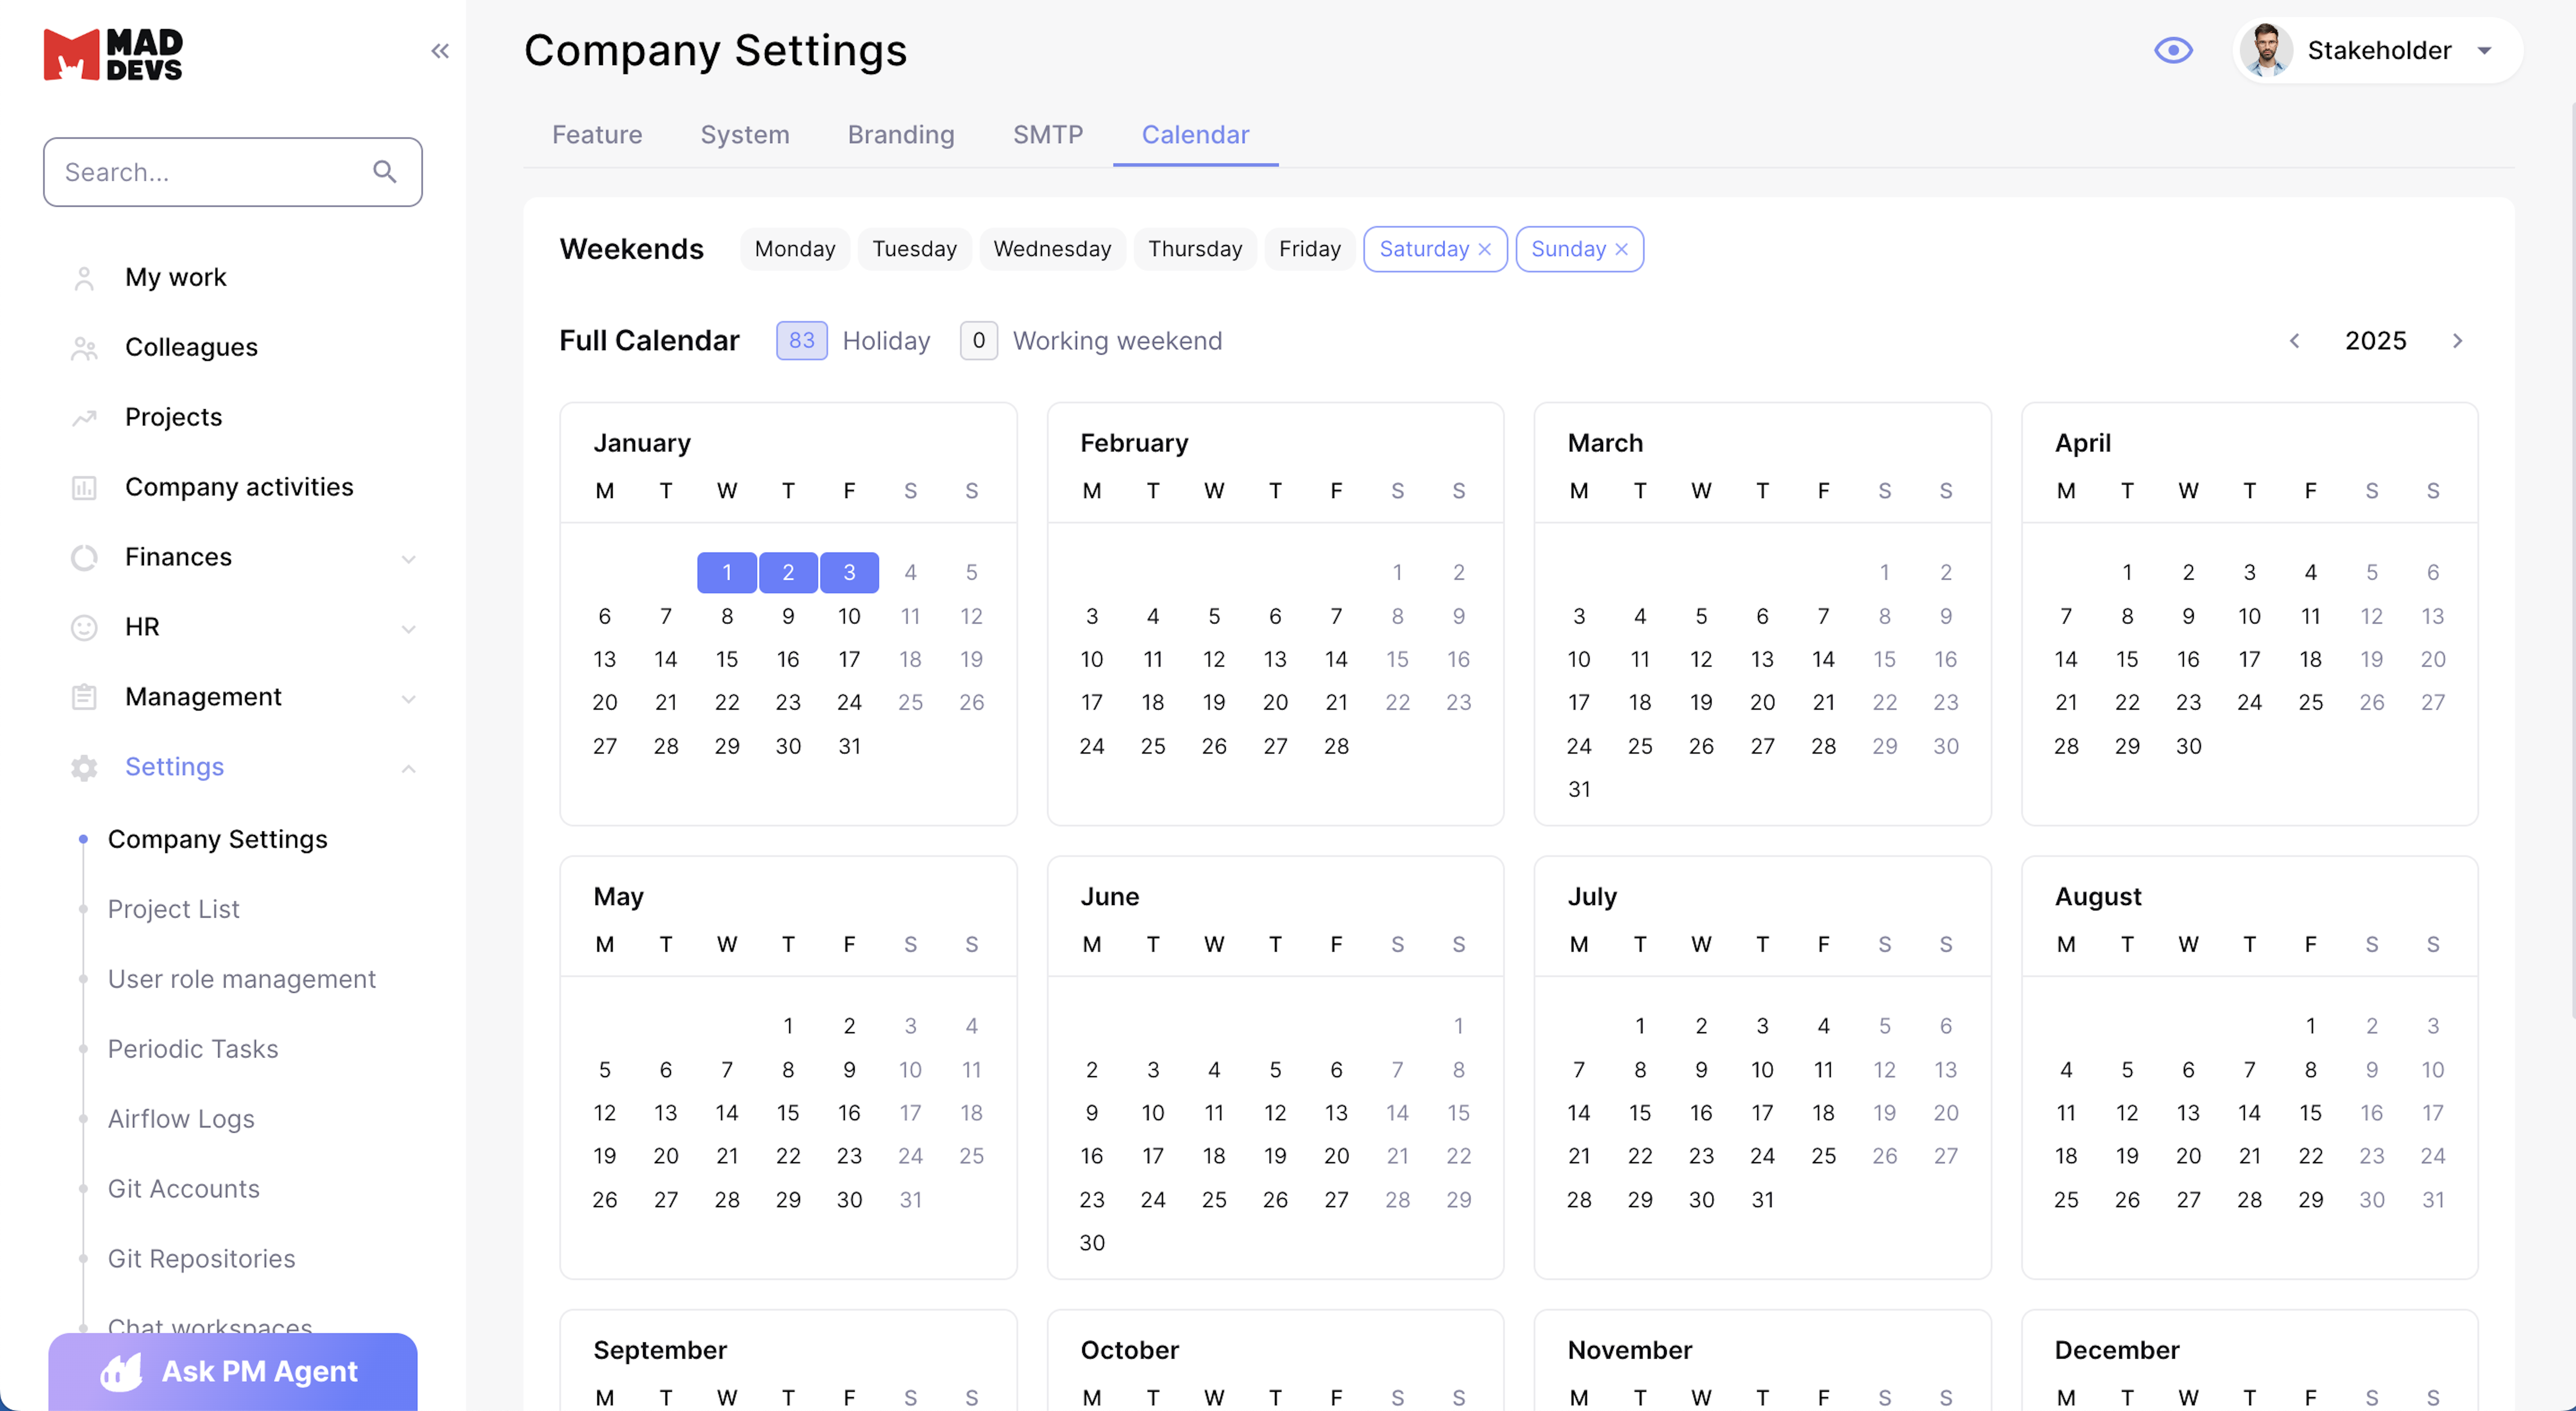
Task: Deselect January 2 holiday
Action: tap(788, 573)
